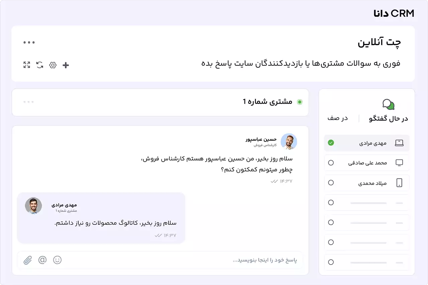Click the green check toggle on مهدی مرادی
The image size is (428, 285).
(331, 143)
